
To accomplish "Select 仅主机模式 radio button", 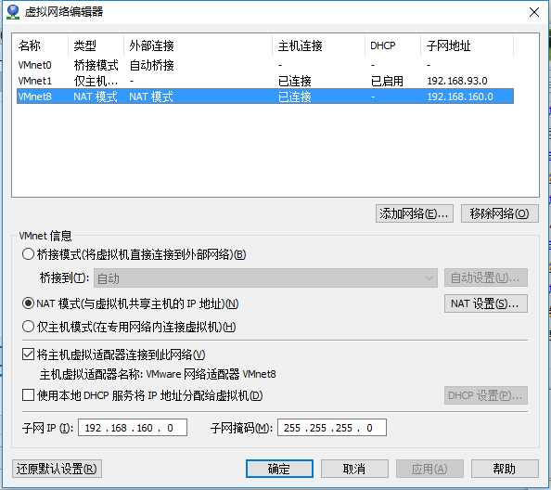I will [x=28, y=327].
